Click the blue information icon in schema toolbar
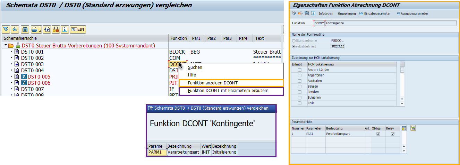460x165 pixels. [65, 29]
